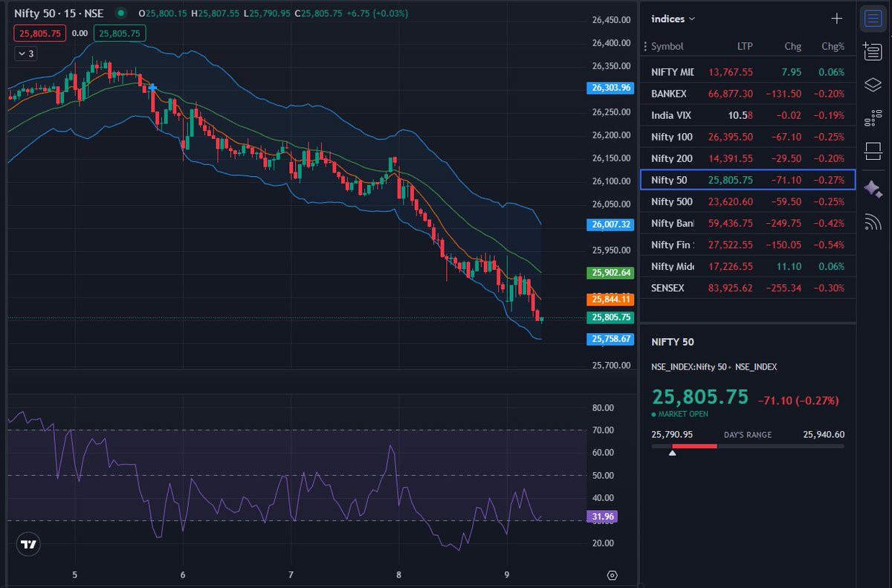The image size is (892, 588).
Task: Click the orange 25,844.11 price label
Action: click(x=612, y=300)
